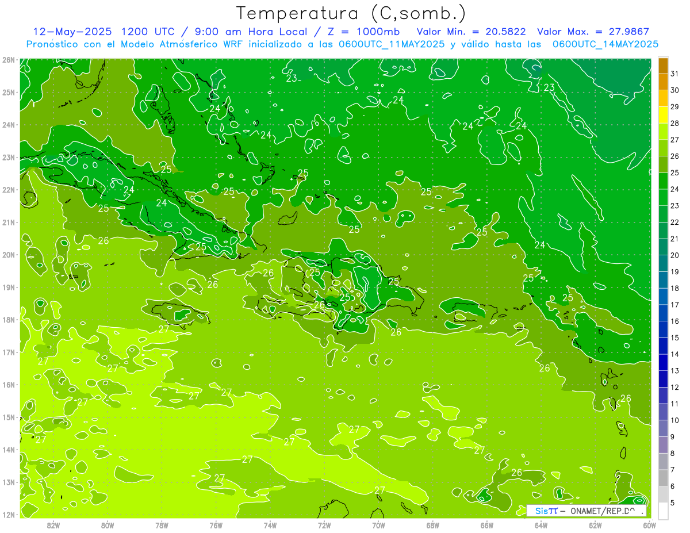Click the color bar value label 29
This screenshot has height=533, width=690.
(674, 107)
